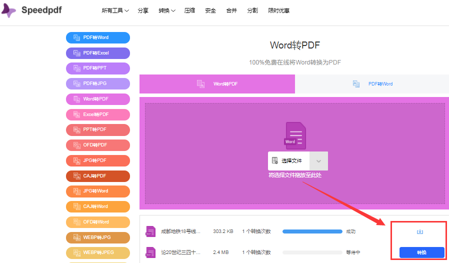Click the file icon for 论20世纪三四十
The image size is (449, 263).
pos(150,252)
